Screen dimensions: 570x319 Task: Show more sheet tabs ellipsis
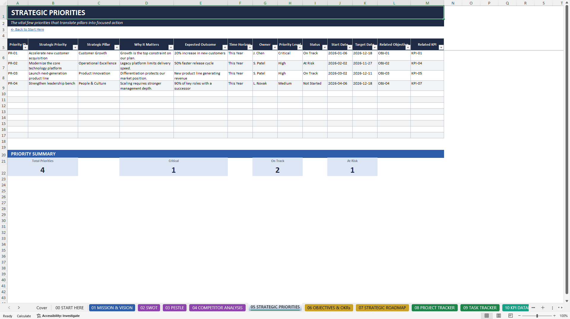coord(533,308)
